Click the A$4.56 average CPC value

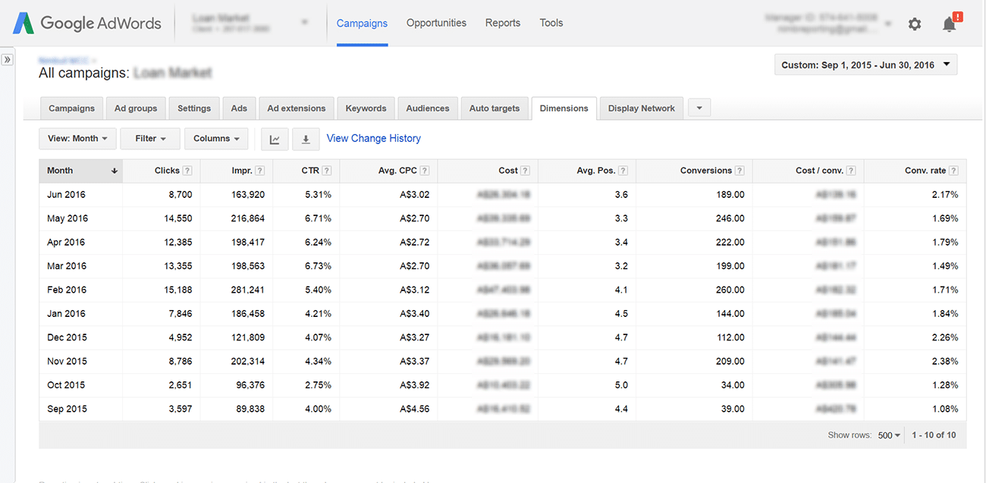pyautogui.click(x=414, y=409)
